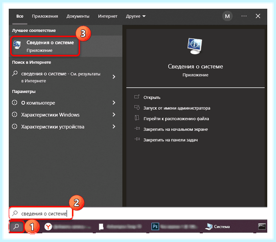Click the info icon beside Характеристики Windows

tap(15, 115)
